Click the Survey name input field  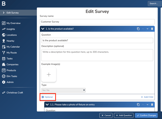point(97,22)
